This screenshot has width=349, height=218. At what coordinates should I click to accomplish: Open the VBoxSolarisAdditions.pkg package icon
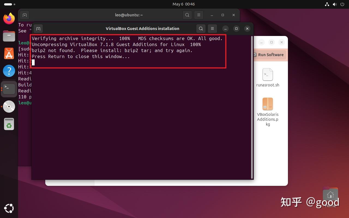tap(267, 104)
